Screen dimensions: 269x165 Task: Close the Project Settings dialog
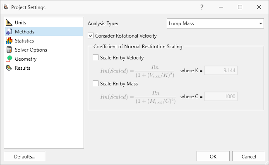259,7
